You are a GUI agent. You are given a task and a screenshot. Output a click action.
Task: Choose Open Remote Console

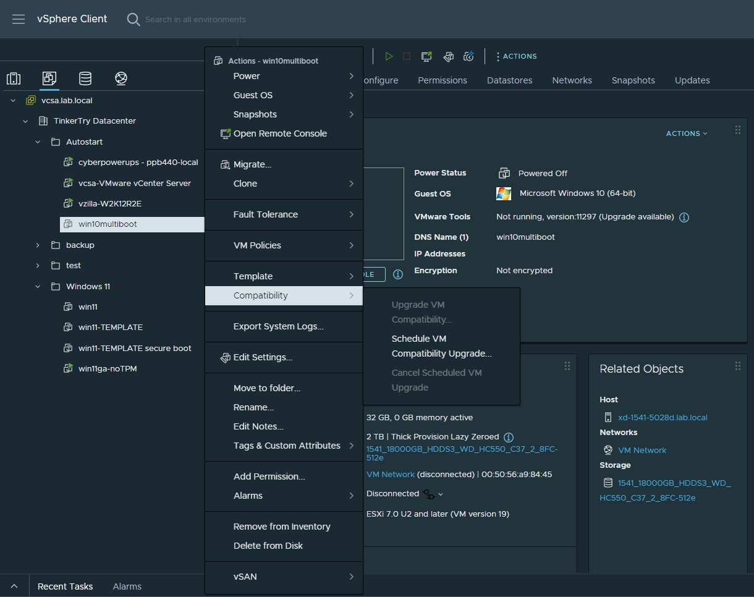[284, 133]
